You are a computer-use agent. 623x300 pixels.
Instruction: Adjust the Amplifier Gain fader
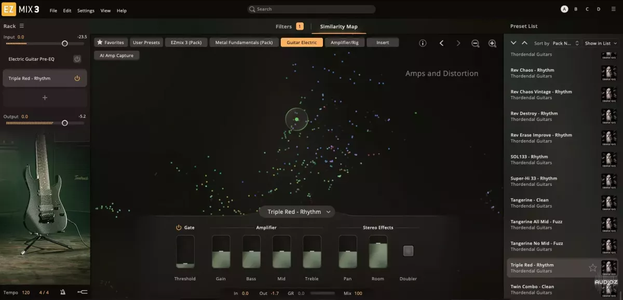tap(221, 252)
